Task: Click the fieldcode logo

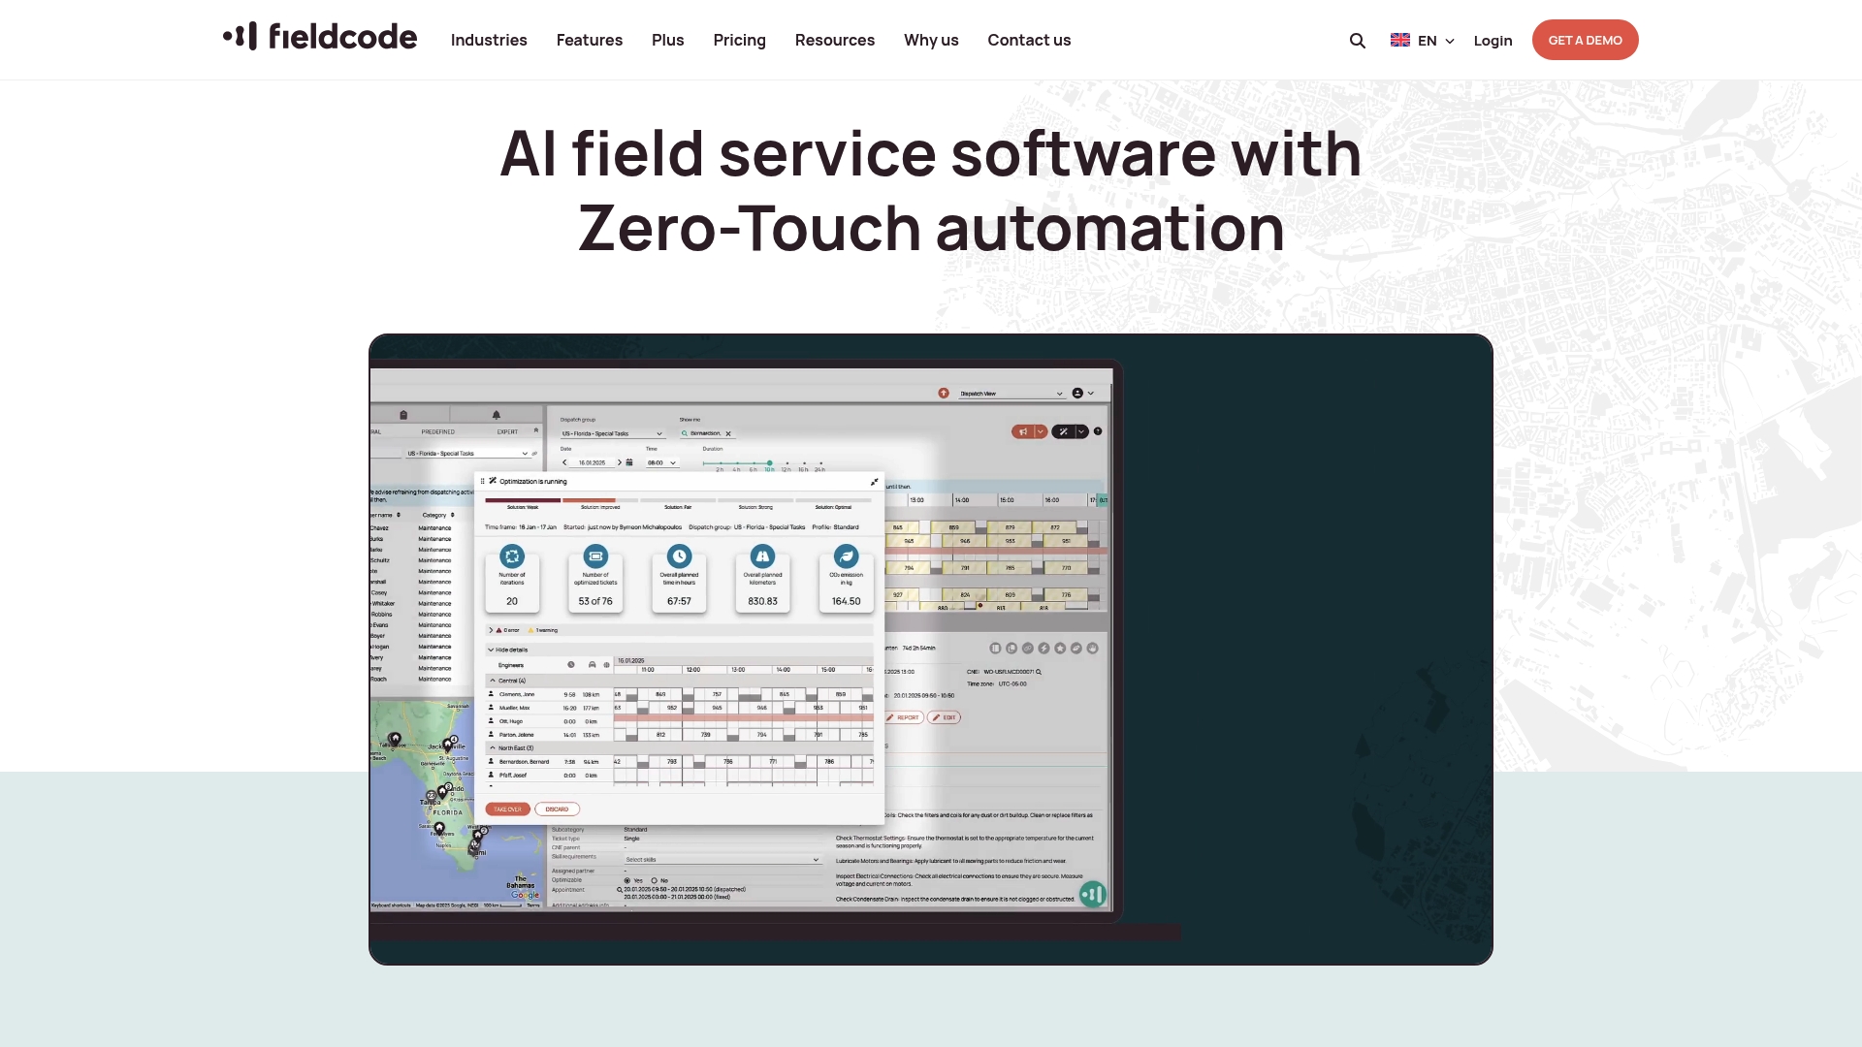Action: (320, 37)
